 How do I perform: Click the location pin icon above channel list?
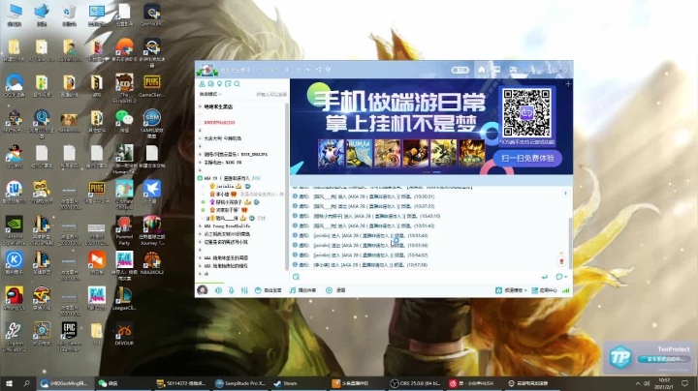coord(219,83)
